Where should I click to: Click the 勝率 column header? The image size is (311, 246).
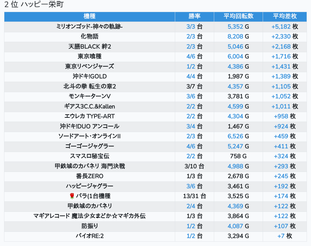(194, 16)
